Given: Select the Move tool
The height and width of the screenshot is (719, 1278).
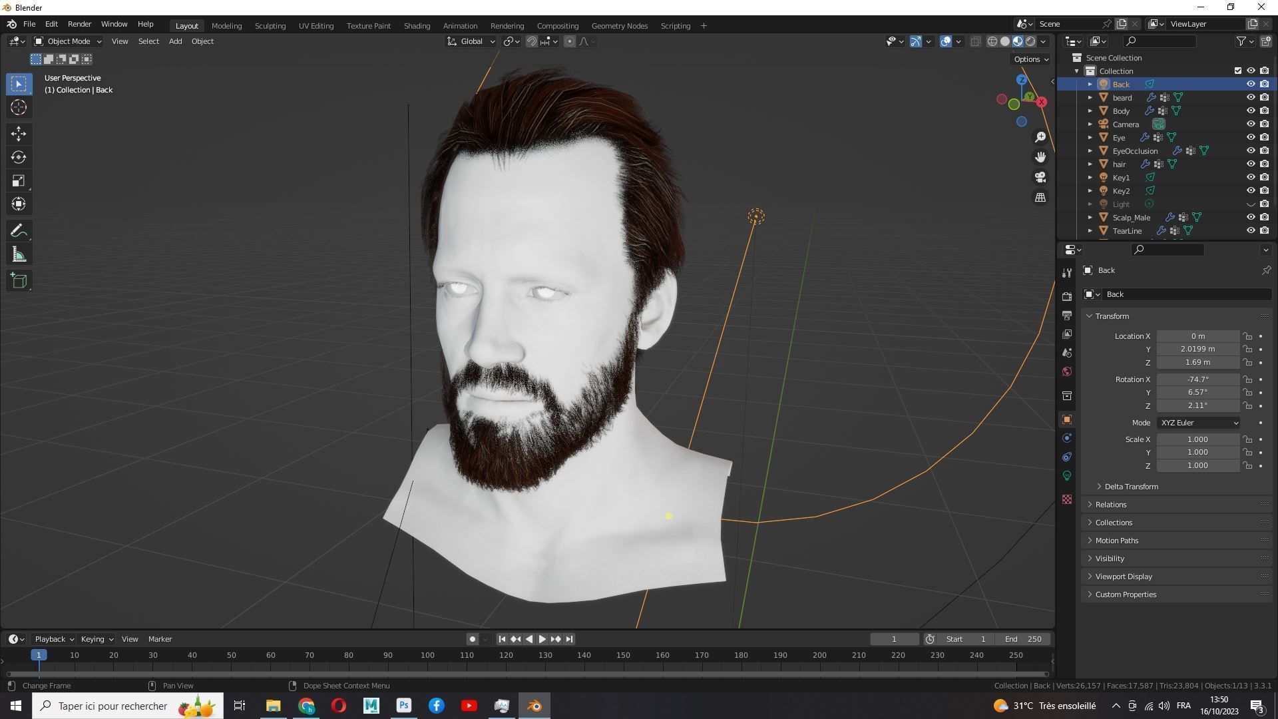Looking at the screenshot, I should (19, 134).
